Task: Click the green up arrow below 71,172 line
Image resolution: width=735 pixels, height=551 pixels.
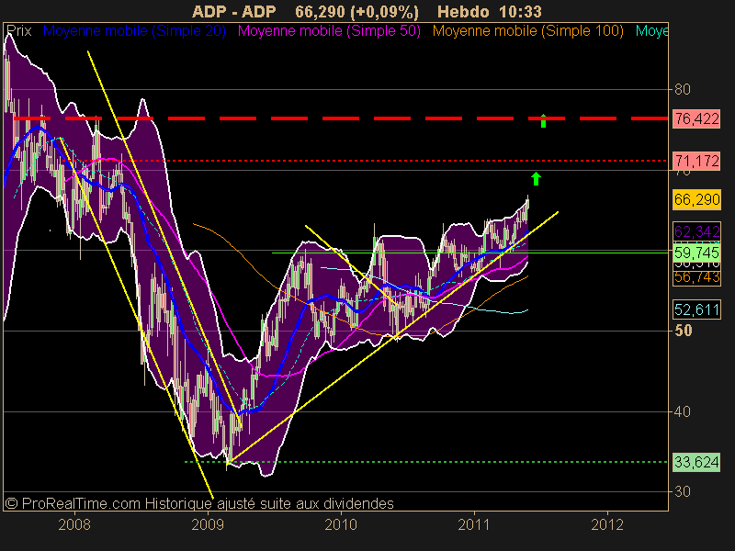Action: coord(536,178)
